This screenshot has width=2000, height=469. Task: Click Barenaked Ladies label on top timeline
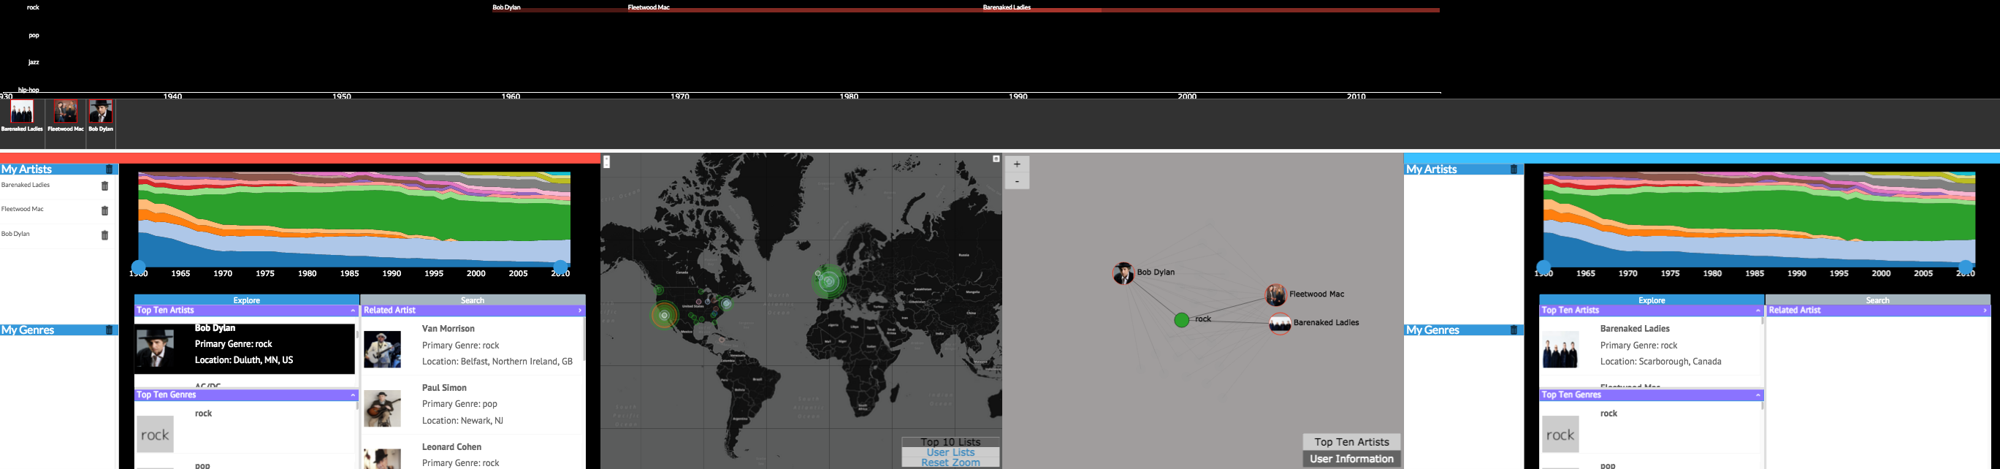pyautogui.click(x=1007, y=7)
